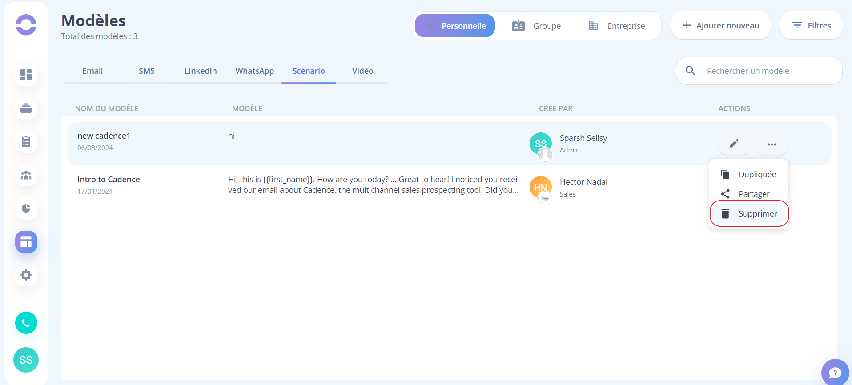Focus the Rechercher un modèle search field
Viewport: 852px width, 385px height.
click(759, 71)
